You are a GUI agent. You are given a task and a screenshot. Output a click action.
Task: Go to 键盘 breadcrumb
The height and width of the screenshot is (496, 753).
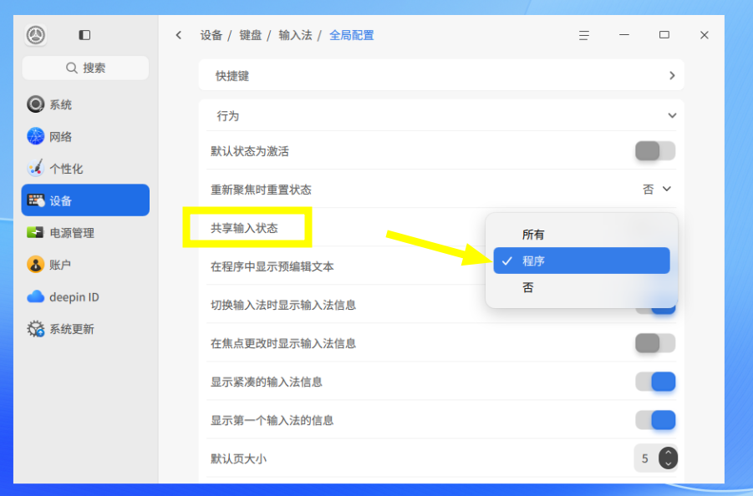coord(251,36)
